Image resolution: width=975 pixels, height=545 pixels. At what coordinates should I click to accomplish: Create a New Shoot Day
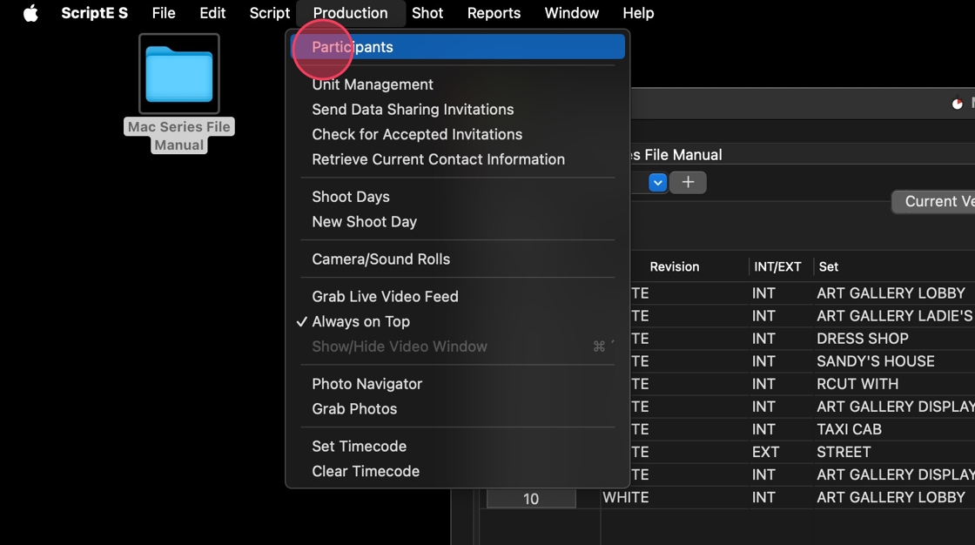click(364, 222)
